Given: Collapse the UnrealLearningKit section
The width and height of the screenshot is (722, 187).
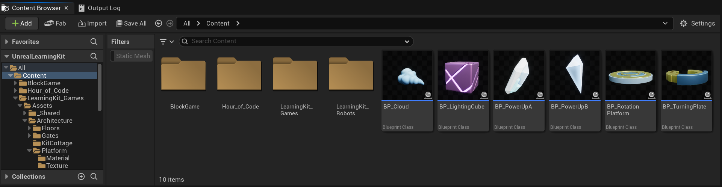Looking at the screenshot, I should (x=7, y=56).
